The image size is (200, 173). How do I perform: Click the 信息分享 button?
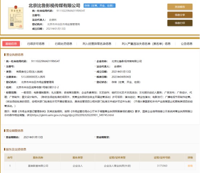tap(180, 15)
